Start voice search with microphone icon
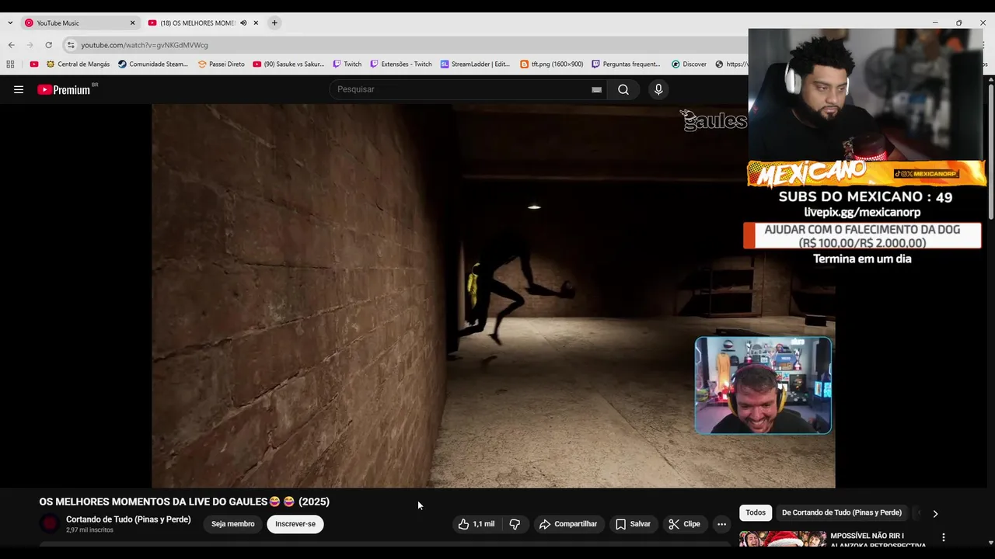Screen dimensions: 995x559 658,89
